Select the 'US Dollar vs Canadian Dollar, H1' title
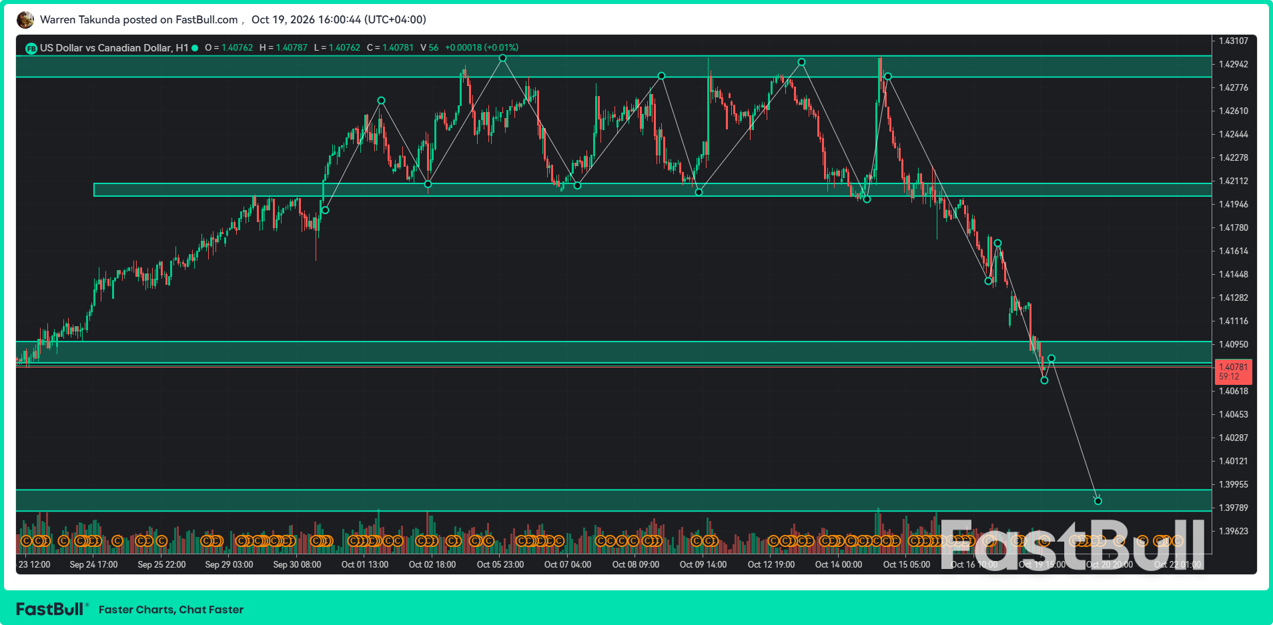Image resolution: width=1273 pixels, height=625 pixels. tap(114, 48)
